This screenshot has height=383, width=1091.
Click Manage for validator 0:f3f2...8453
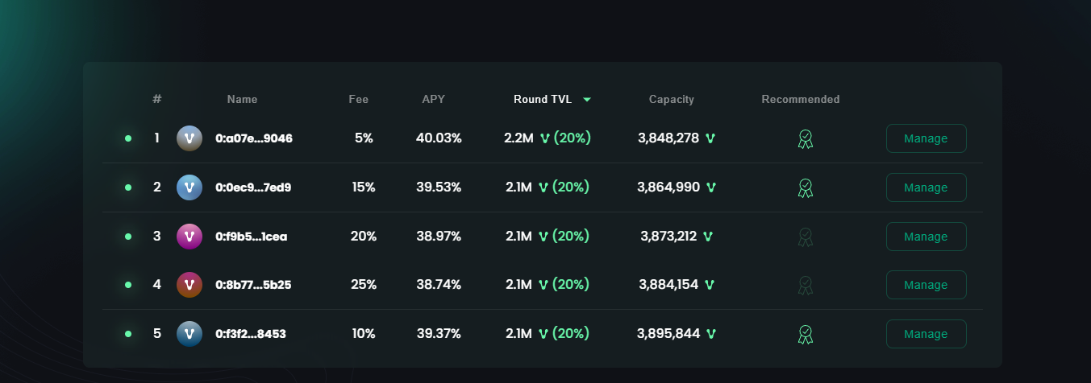click(x=926, y=334)
